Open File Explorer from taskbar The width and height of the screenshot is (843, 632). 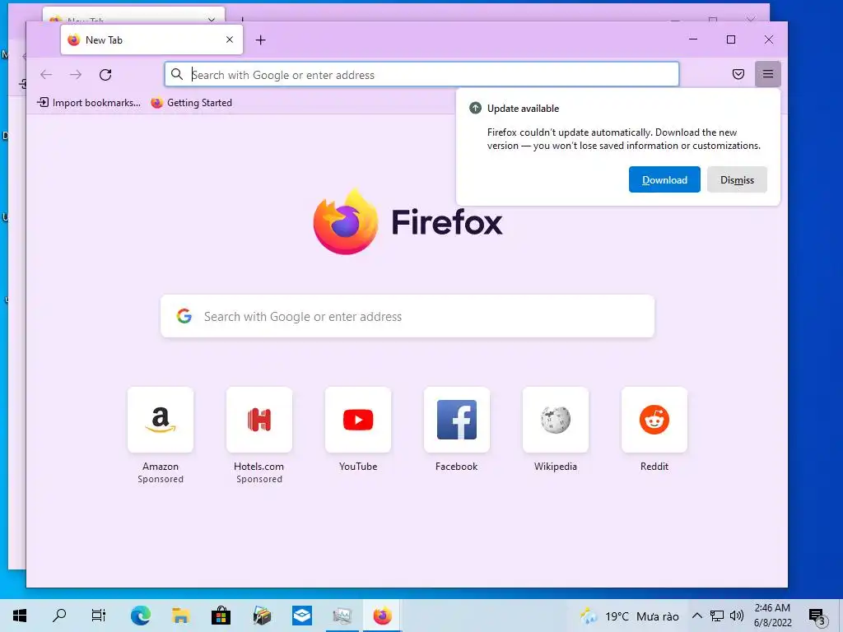pyautogui.click(x=180, y=616)
